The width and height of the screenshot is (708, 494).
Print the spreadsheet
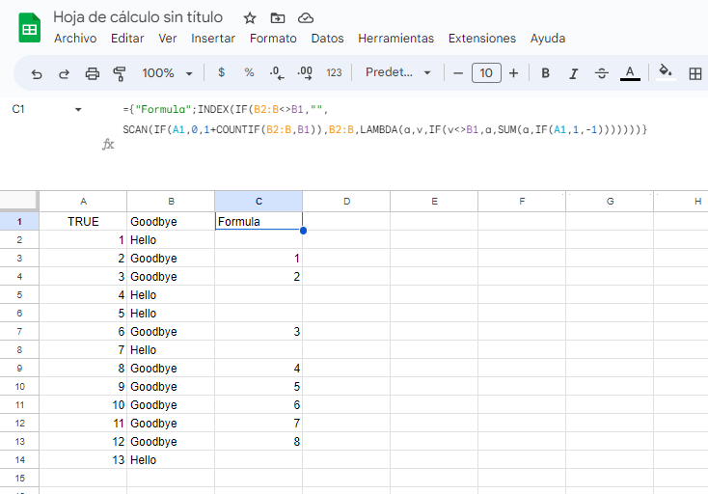click(92, 73)
